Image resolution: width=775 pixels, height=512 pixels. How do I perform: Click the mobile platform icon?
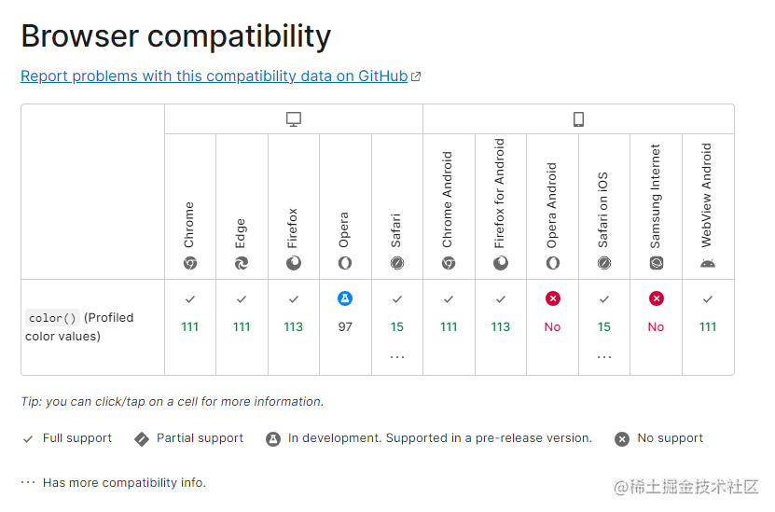pos(578,119)
